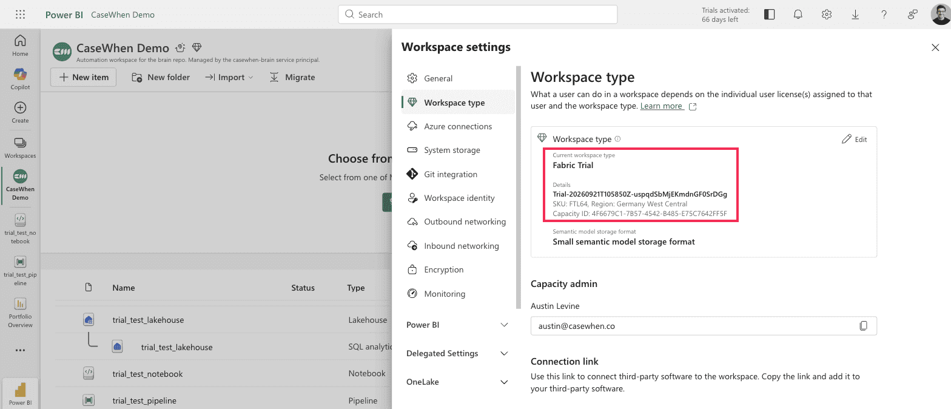Open System storage settings
This screenshot has width=951, height=409.
click(458, 150)
